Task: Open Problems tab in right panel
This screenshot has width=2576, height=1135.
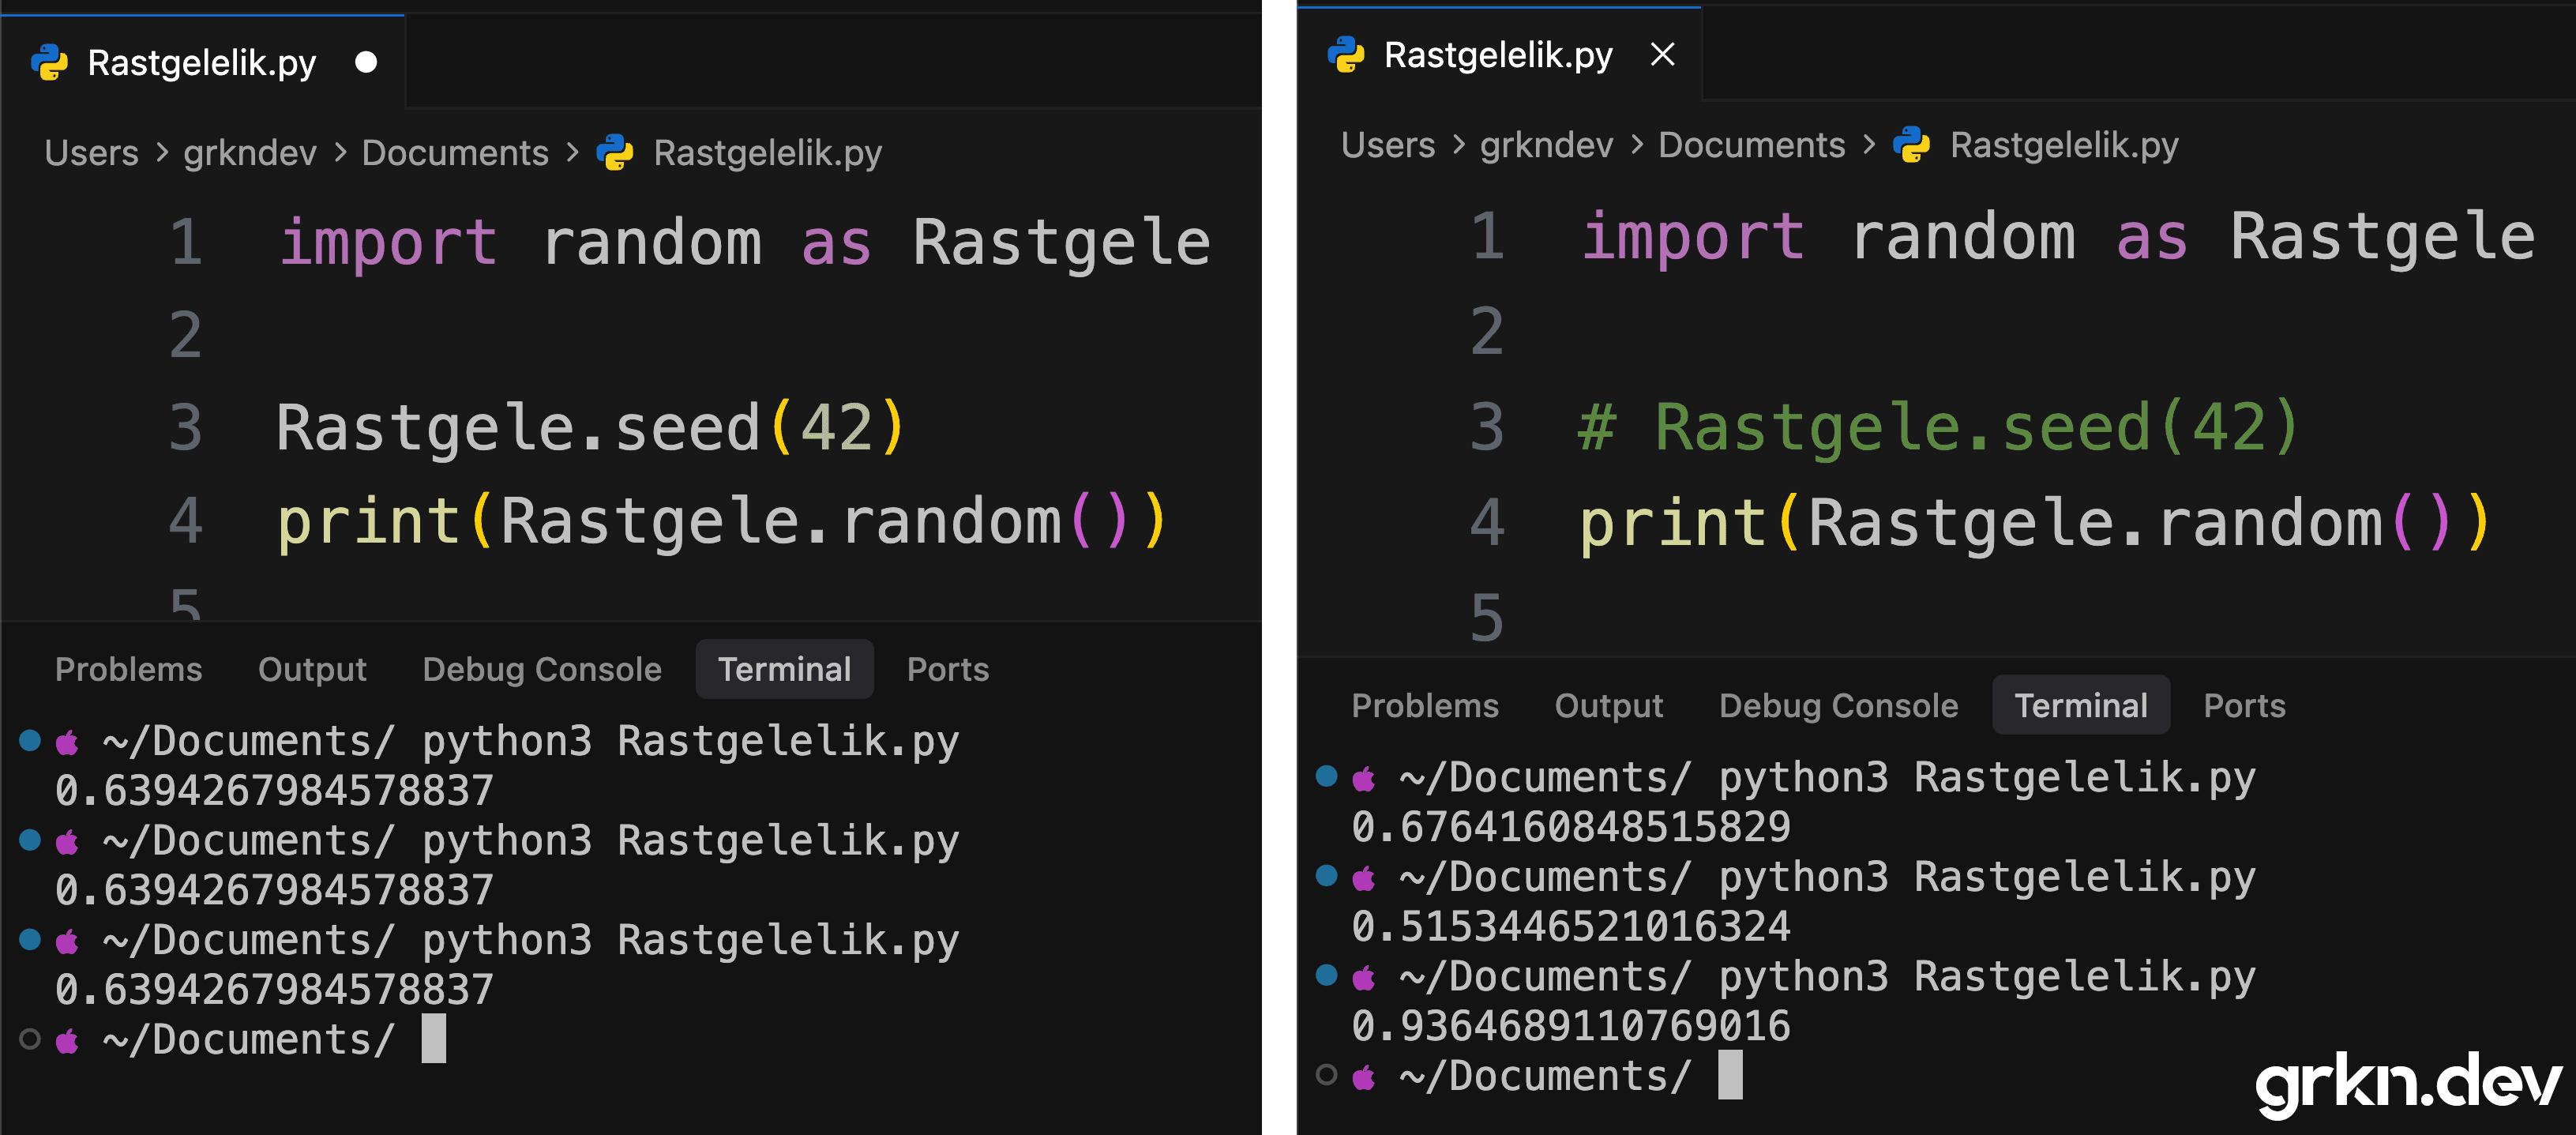Action: pos(1425,705)
